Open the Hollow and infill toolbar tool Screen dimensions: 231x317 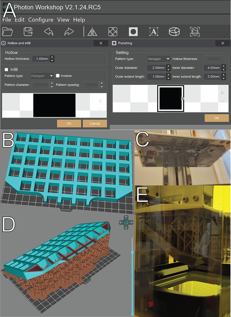click(113, 32)
